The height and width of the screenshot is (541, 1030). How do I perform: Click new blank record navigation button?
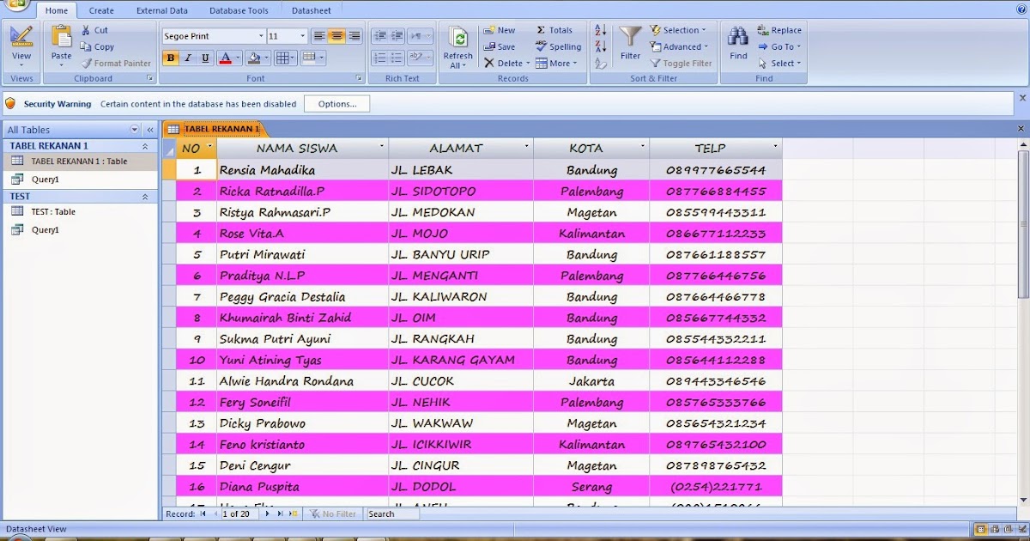click(x=293, y=514)
